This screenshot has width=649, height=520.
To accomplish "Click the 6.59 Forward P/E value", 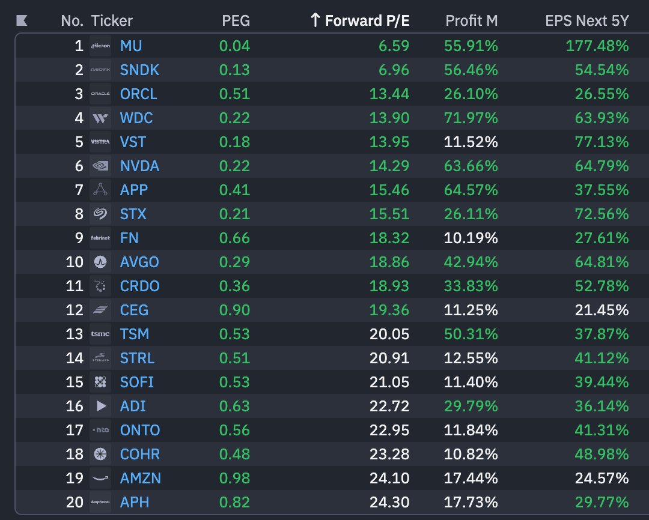I will (x=394, y=46).
